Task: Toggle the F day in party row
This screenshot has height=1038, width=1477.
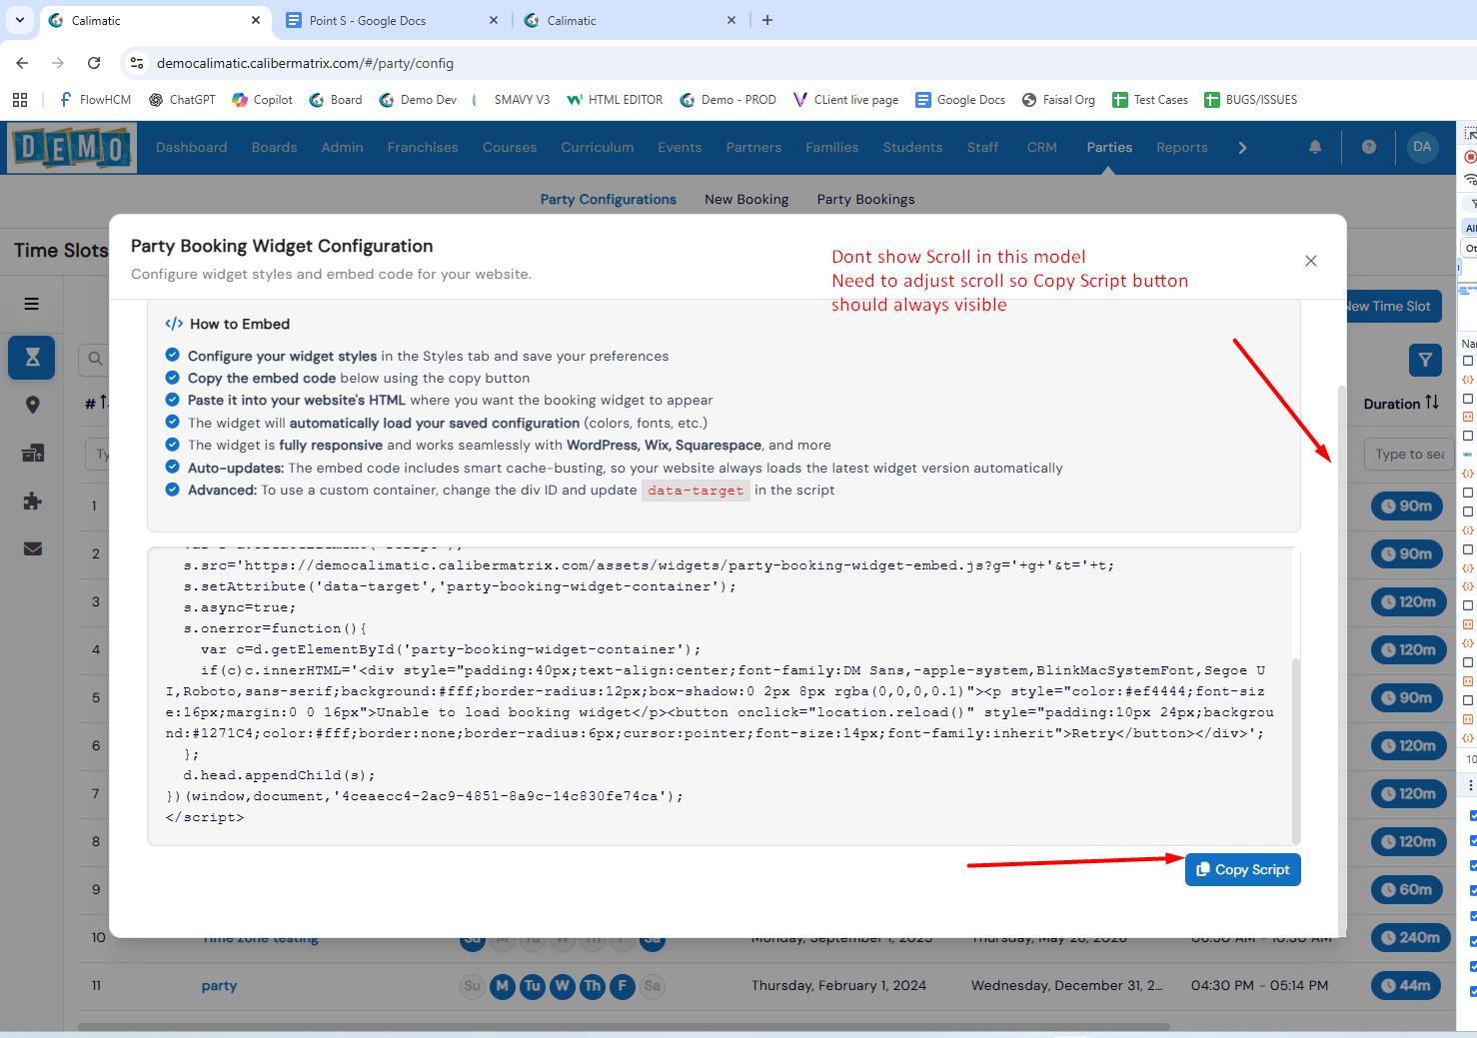Action: 623,986
